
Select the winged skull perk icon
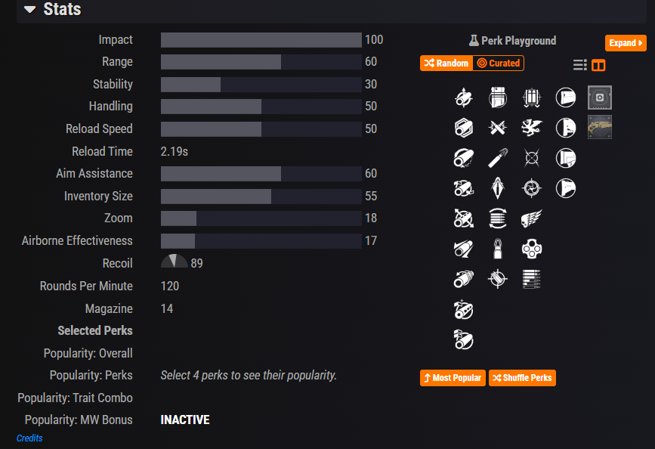coord(532,218)
